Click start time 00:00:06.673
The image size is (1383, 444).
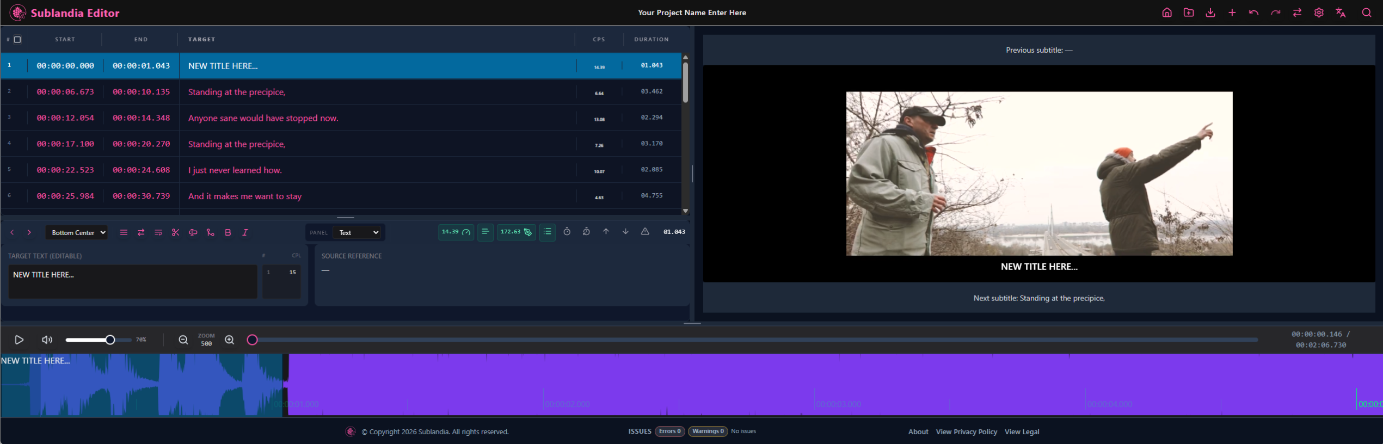coord(65,92)
